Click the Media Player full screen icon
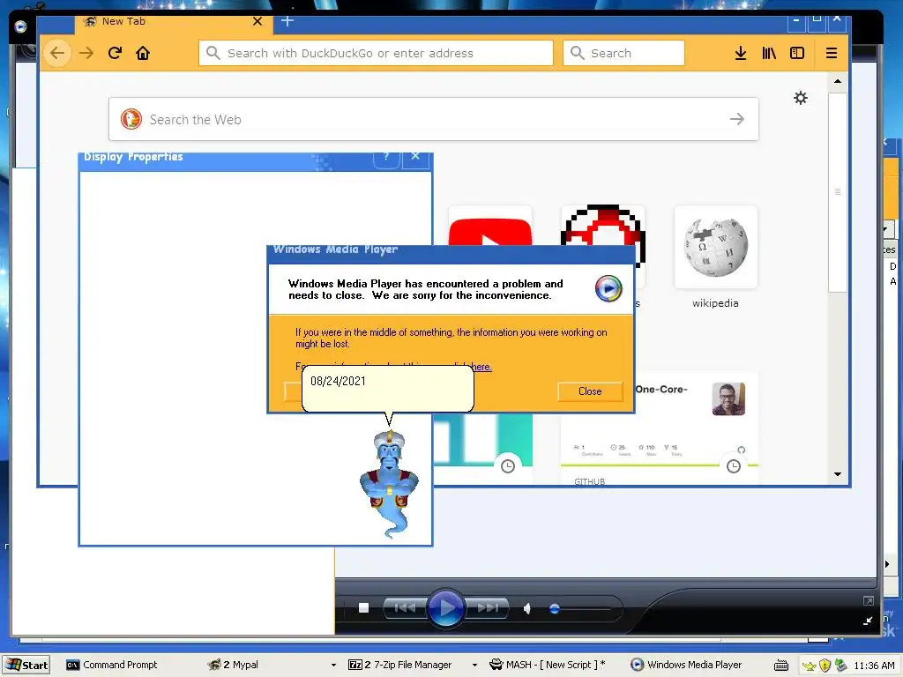The width and height of the screenshot is (903, 677). click(x=868, y=601)
